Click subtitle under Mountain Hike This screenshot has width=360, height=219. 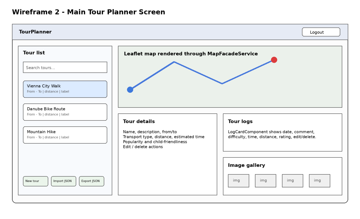tap(48, 137)
